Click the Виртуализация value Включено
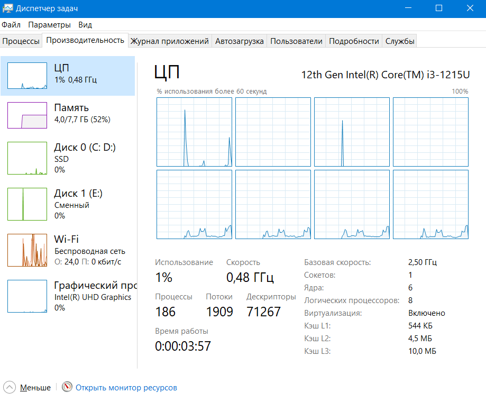 426,313
